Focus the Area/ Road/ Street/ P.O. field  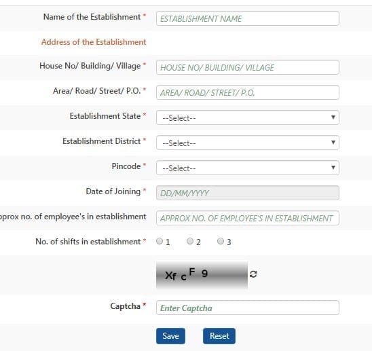pos(248,92)
